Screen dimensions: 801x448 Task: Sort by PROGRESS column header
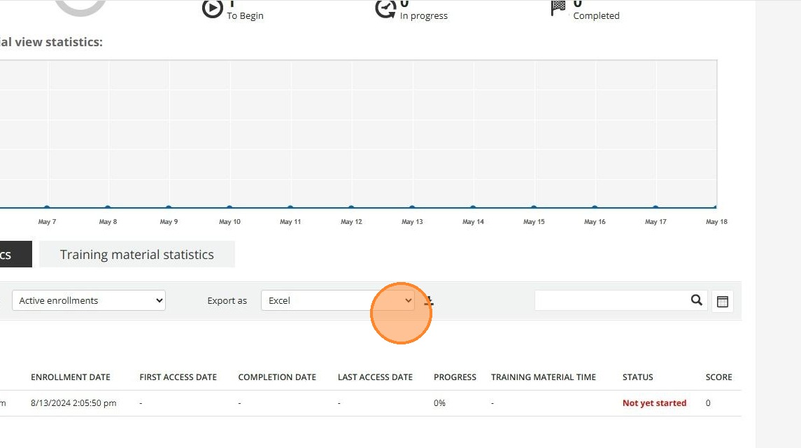(455, 377)
